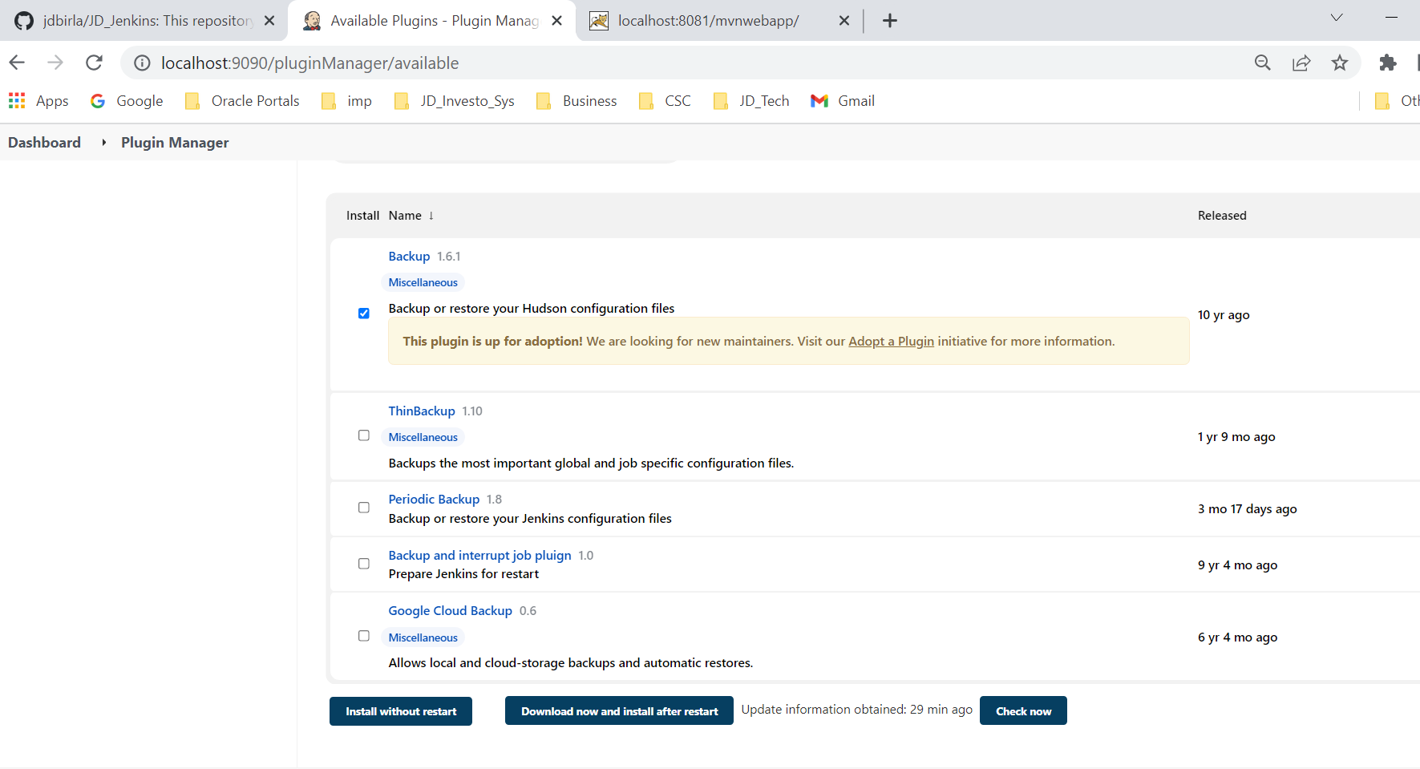Click the '9 yr 4 mo ago' release date
Viewport: 1420px width, 769px height.
click(1237, 565)
